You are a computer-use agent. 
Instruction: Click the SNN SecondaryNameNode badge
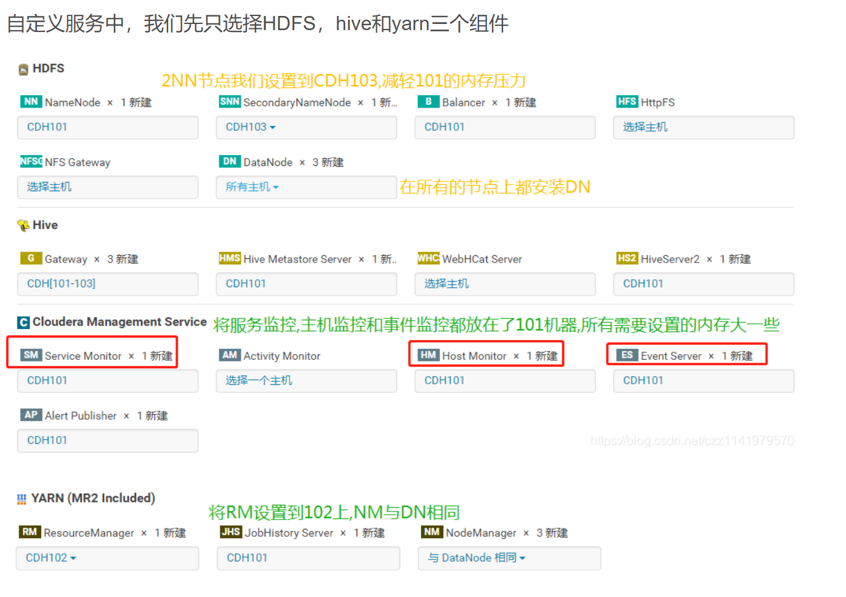230,101
